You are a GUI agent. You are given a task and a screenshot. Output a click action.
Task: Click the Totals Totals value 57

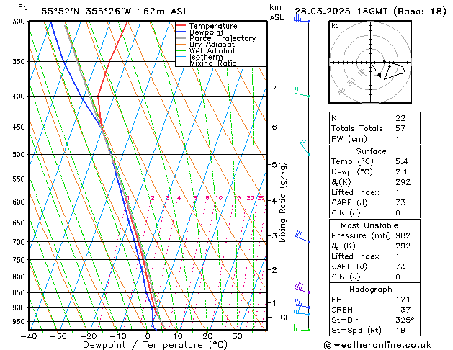pyautogui.click(x=400, y=128)
